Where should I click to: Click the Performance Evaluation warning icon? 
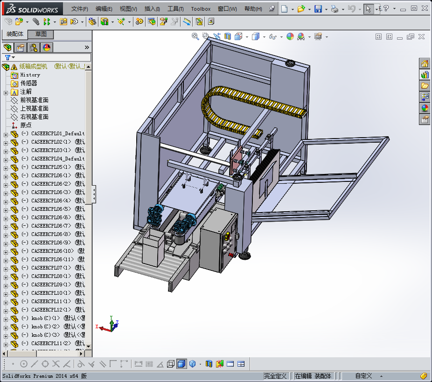click(x=198, y=21)
